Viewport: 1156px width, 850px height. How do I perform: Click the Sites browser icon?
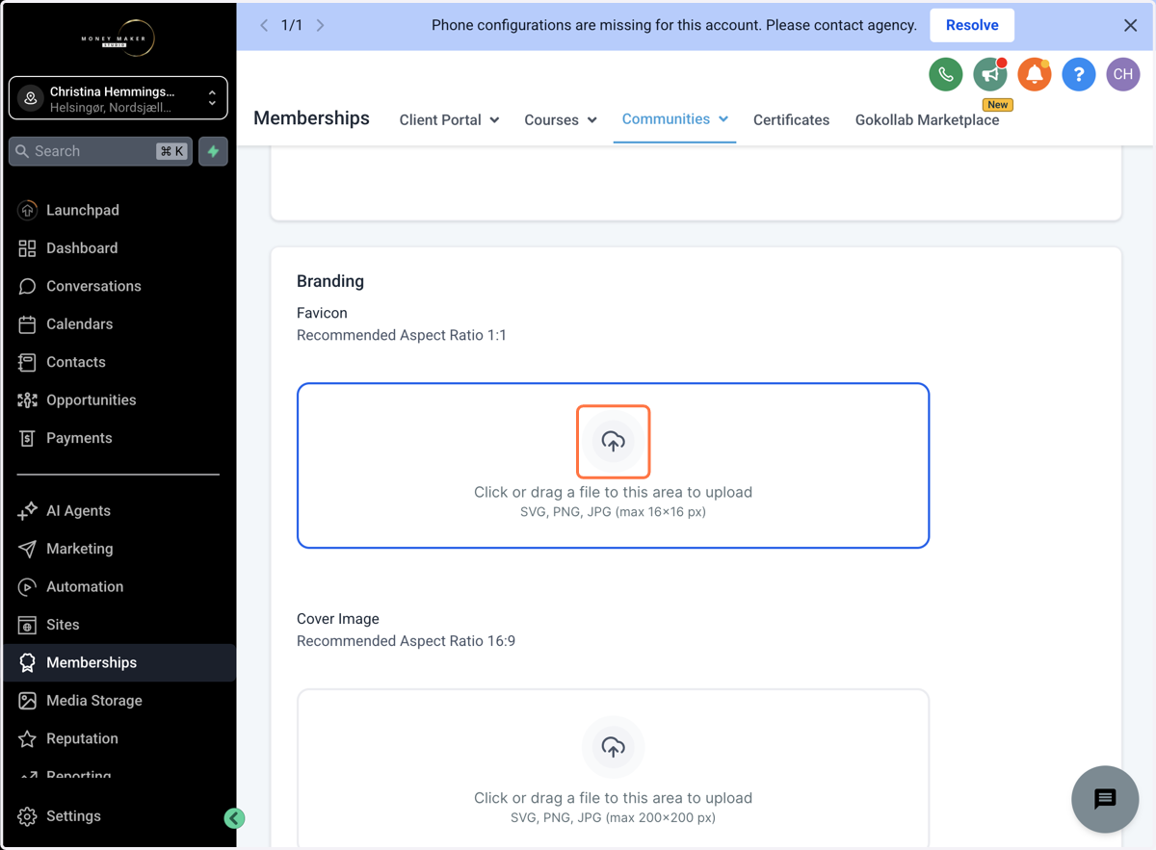(27, 625)
